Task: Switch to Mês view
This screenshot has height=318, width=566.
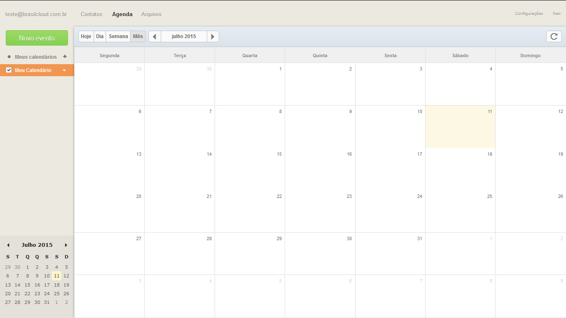Action: click(138, 36)
